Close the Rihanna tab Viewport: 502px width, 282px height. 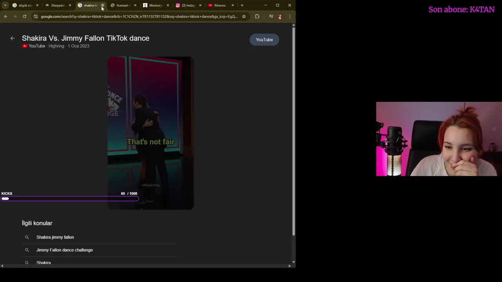pos(233,5)
